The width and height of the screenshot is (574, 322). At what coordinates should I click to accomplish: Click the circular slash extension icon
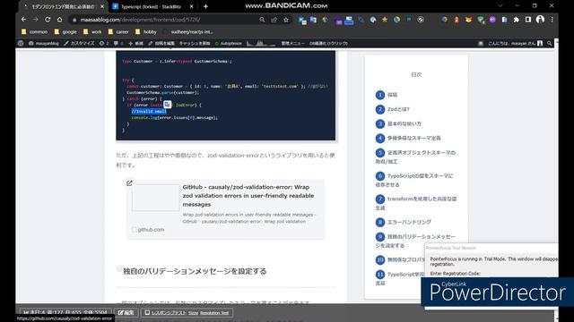(x=421, y=20)
